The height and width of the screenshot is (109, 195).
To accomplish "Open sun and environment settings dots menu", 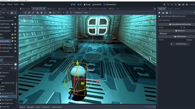I will click(x=71, y=13).
